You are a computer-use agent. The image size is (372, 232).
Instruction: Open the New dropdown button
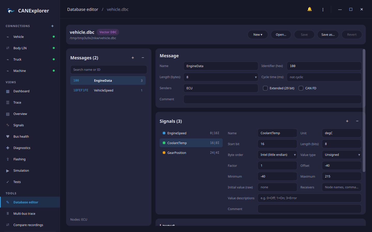pyautogui.click(x=258, y=35)
